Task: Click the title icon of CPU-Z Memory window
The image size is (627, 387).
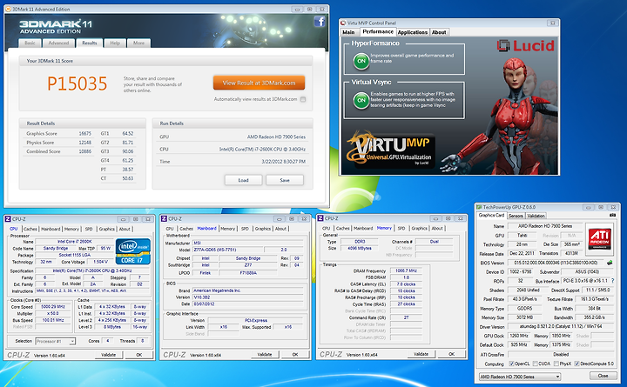Action: pos(320,218)
